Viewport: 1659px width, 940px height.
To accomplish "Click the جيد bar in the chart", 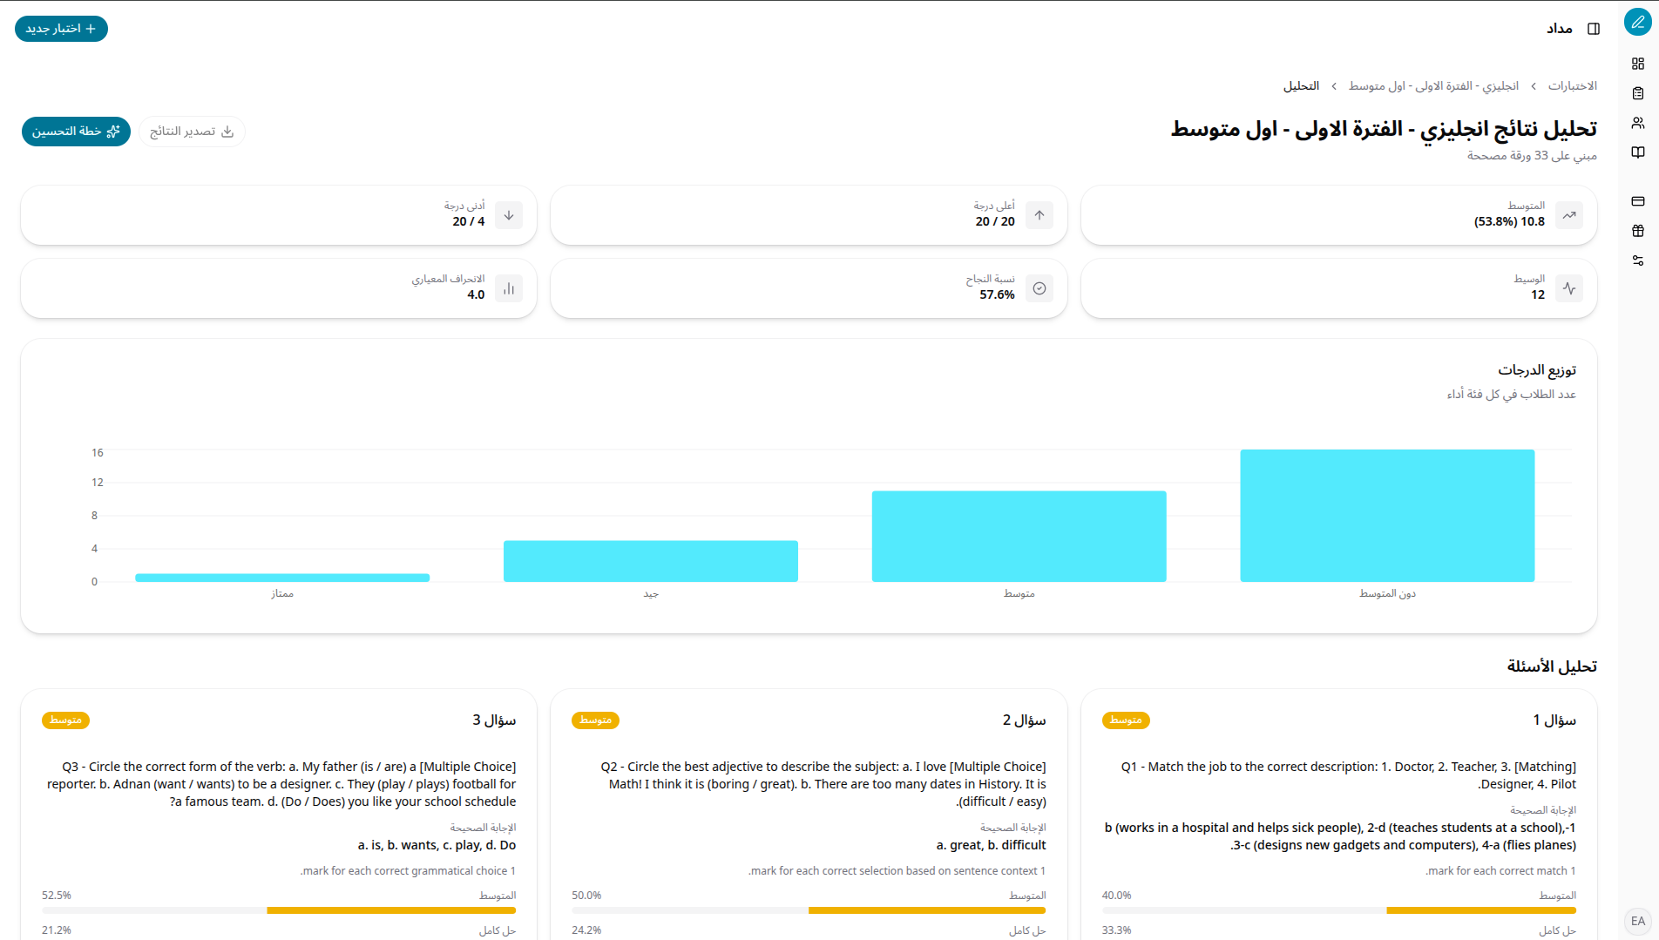I will pos(650,561).
